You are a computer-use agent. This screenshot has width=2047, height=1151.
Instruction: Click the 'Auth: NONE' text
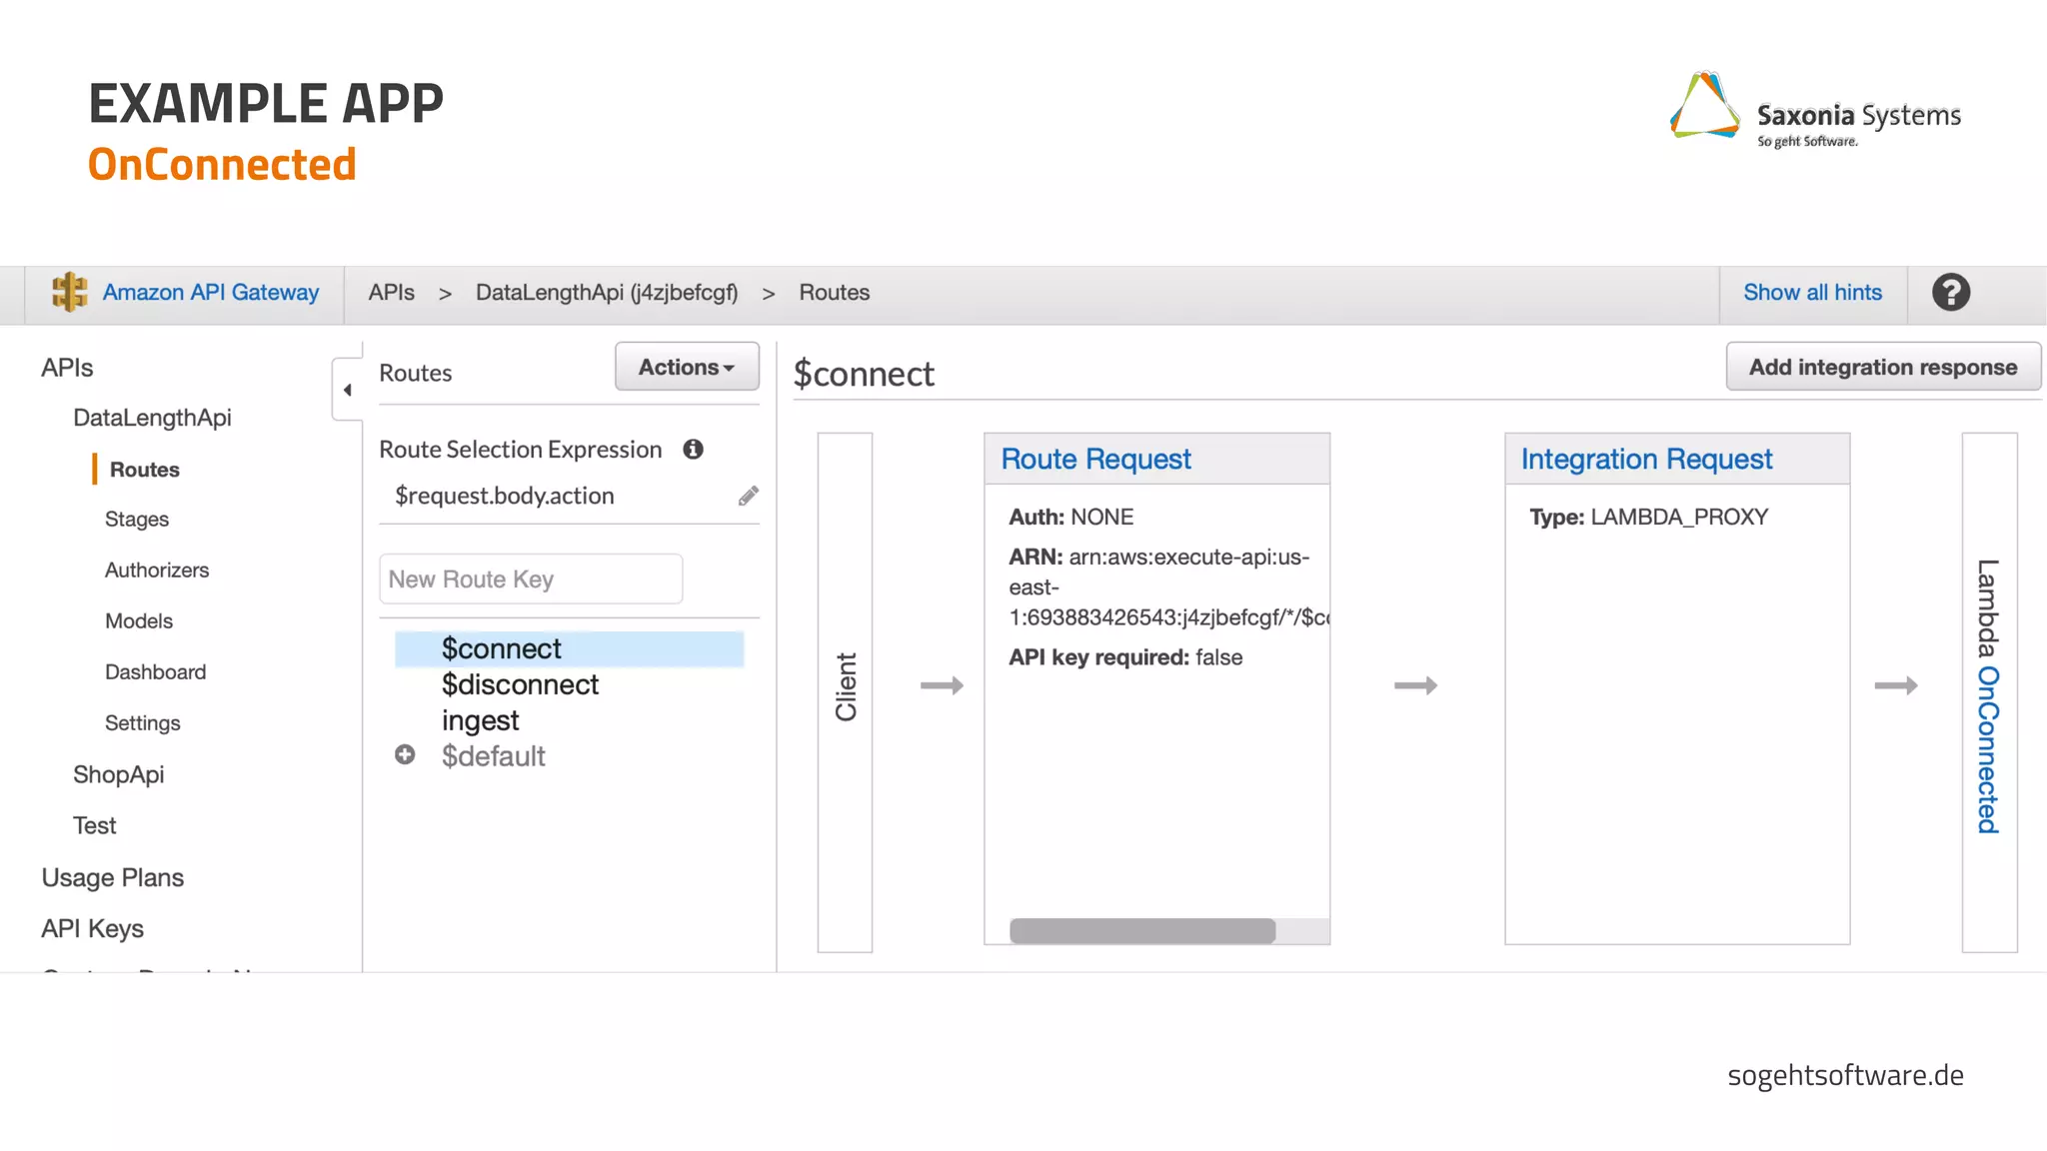pos(1070,517)
